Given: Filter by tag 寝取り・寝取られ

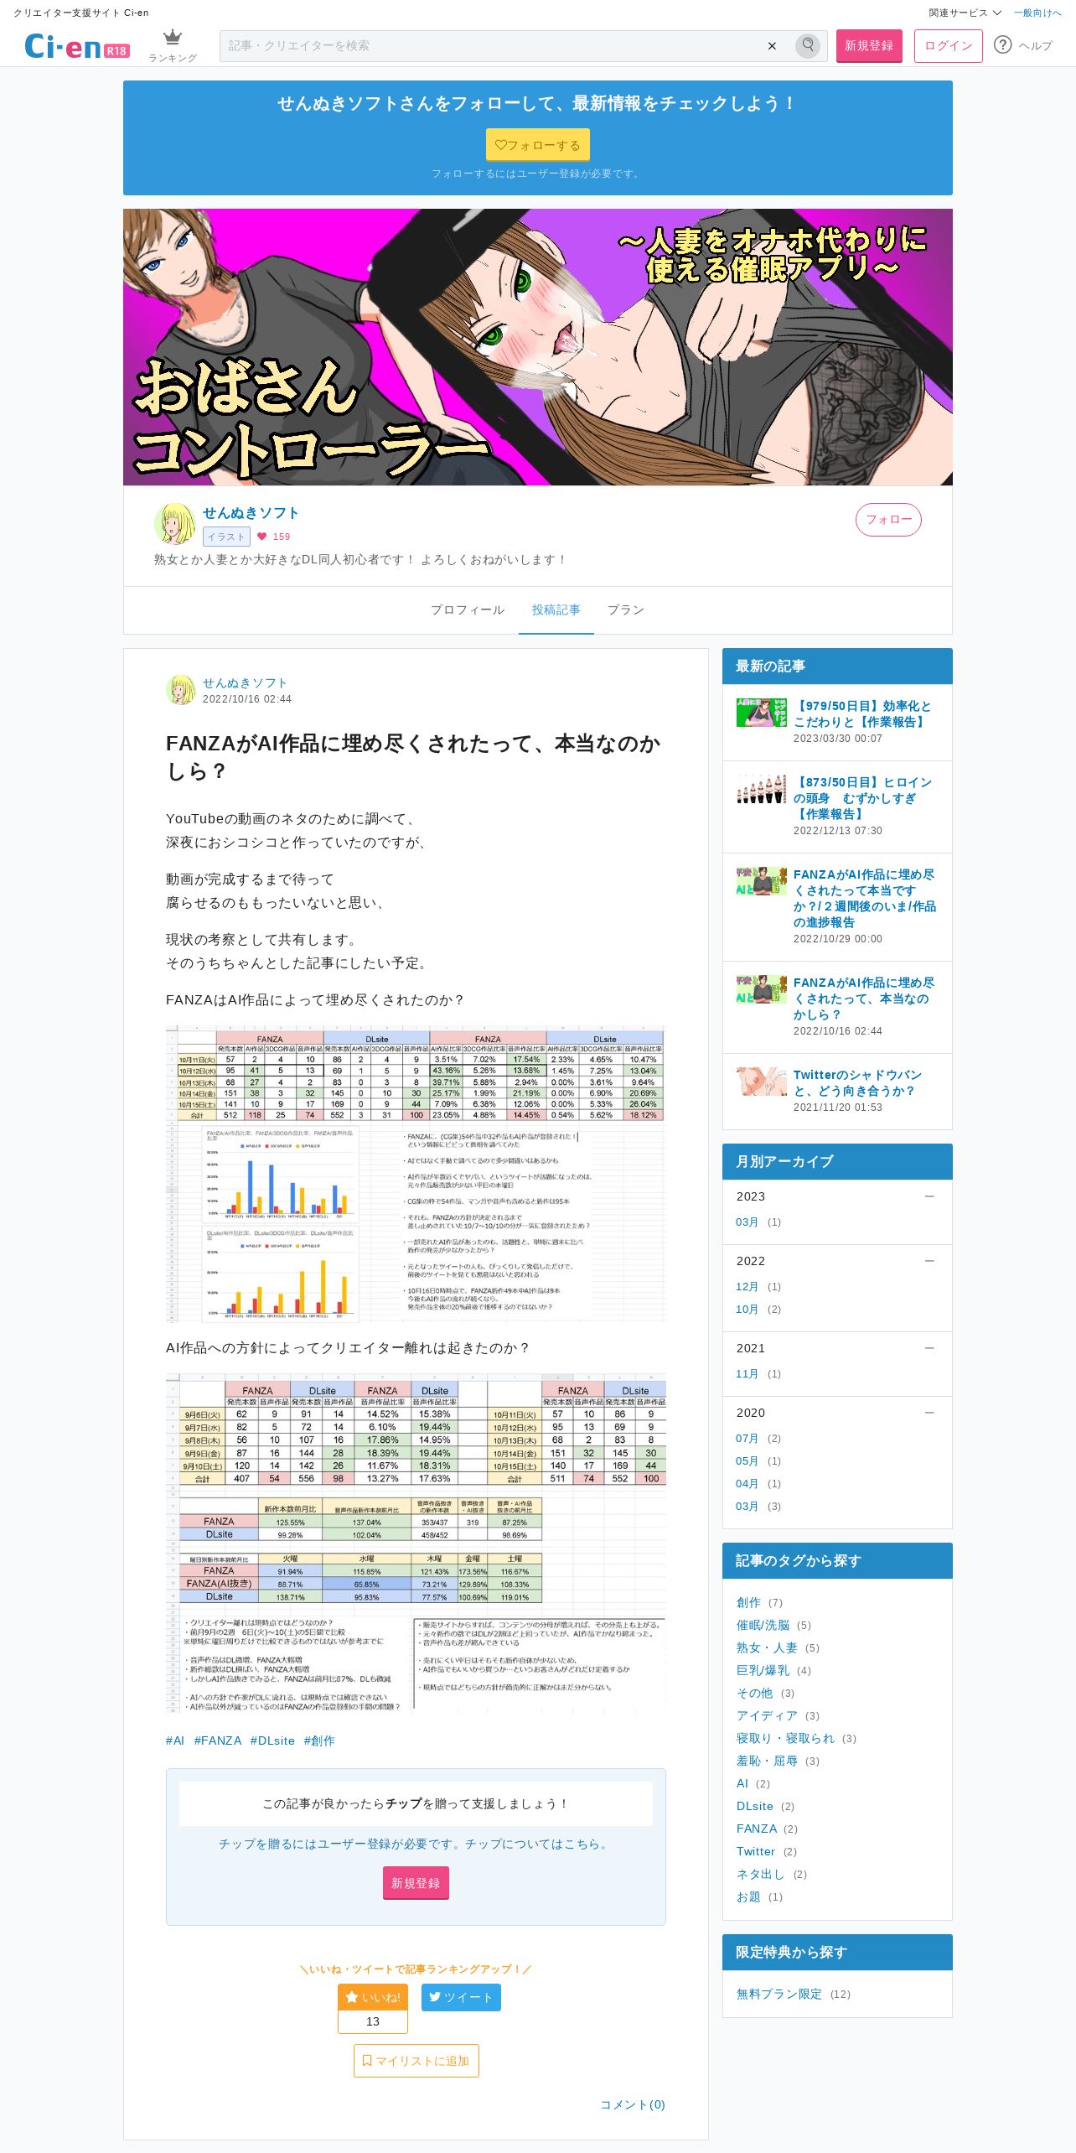Looking at the screenshot, I should (785, 1739).
